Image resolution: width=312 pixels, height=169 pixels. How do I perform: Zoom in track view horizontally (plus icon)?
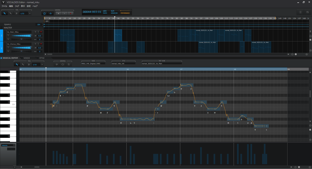307,54
